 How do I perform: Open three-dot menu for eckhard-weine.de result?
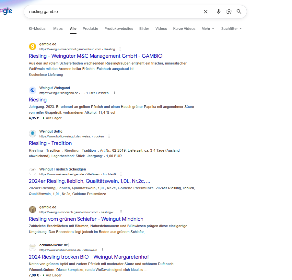coord(102,250)
